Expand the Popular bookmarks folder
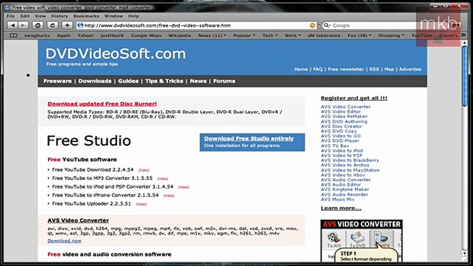 [x=244, y=35]
